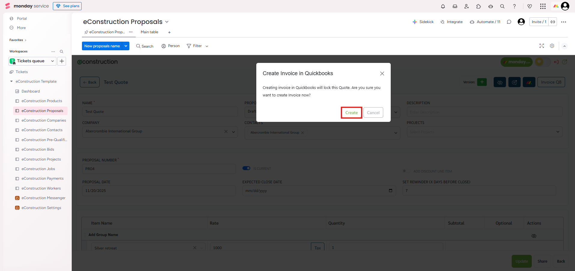Click fullscreen expand icon on board

coord(542,46)
